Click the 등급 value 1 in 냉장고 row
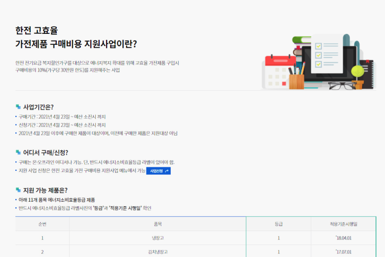Screen dimensions: 385x257 [279, 238]
